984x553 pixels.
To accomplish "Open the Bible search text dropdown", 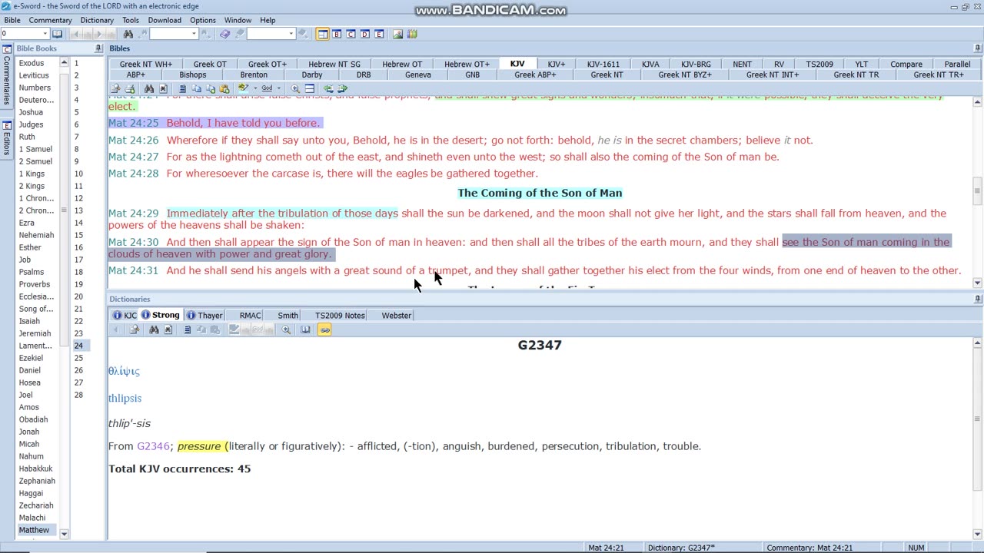I will click(x=194, y=34).
